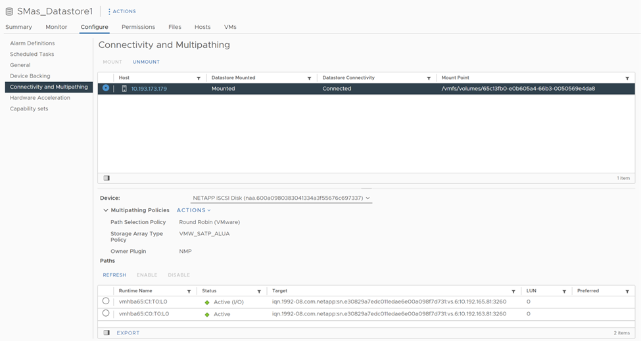Open the Multipathing Policies Actions dropdown
641x341 pixels.
193,210
